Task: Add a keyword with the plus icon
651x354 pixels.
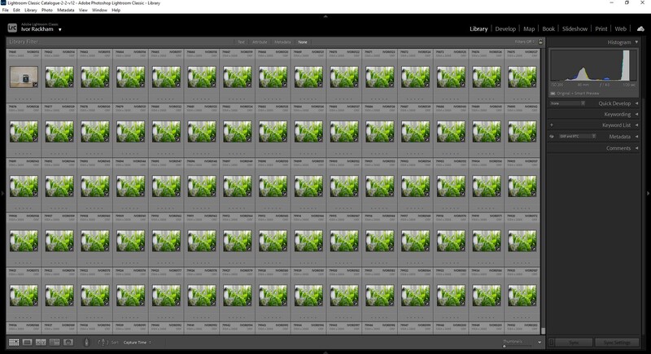Action: (x=552, y=125)
